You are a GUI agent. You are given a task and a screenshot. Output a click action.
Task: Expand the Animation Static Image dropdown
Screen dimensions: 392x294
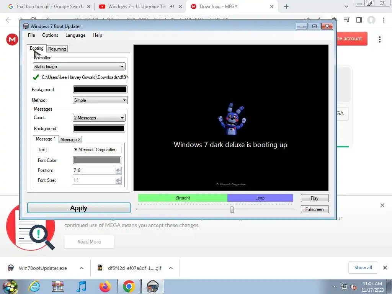point(79,67)
